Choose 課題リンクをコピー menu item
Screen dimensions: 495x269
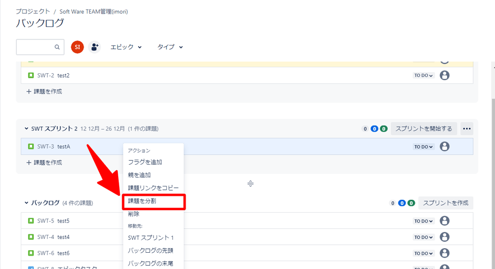pyautogui.click(x=153, y=188)
